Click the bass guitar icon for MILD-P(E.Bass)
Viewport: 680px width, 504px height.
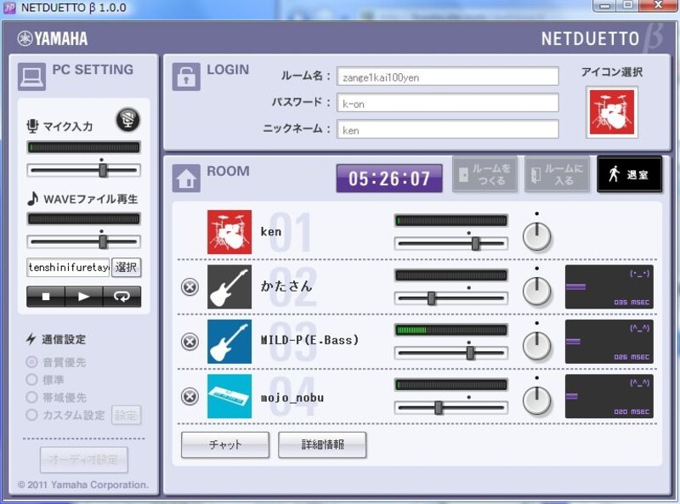point(229,343)
